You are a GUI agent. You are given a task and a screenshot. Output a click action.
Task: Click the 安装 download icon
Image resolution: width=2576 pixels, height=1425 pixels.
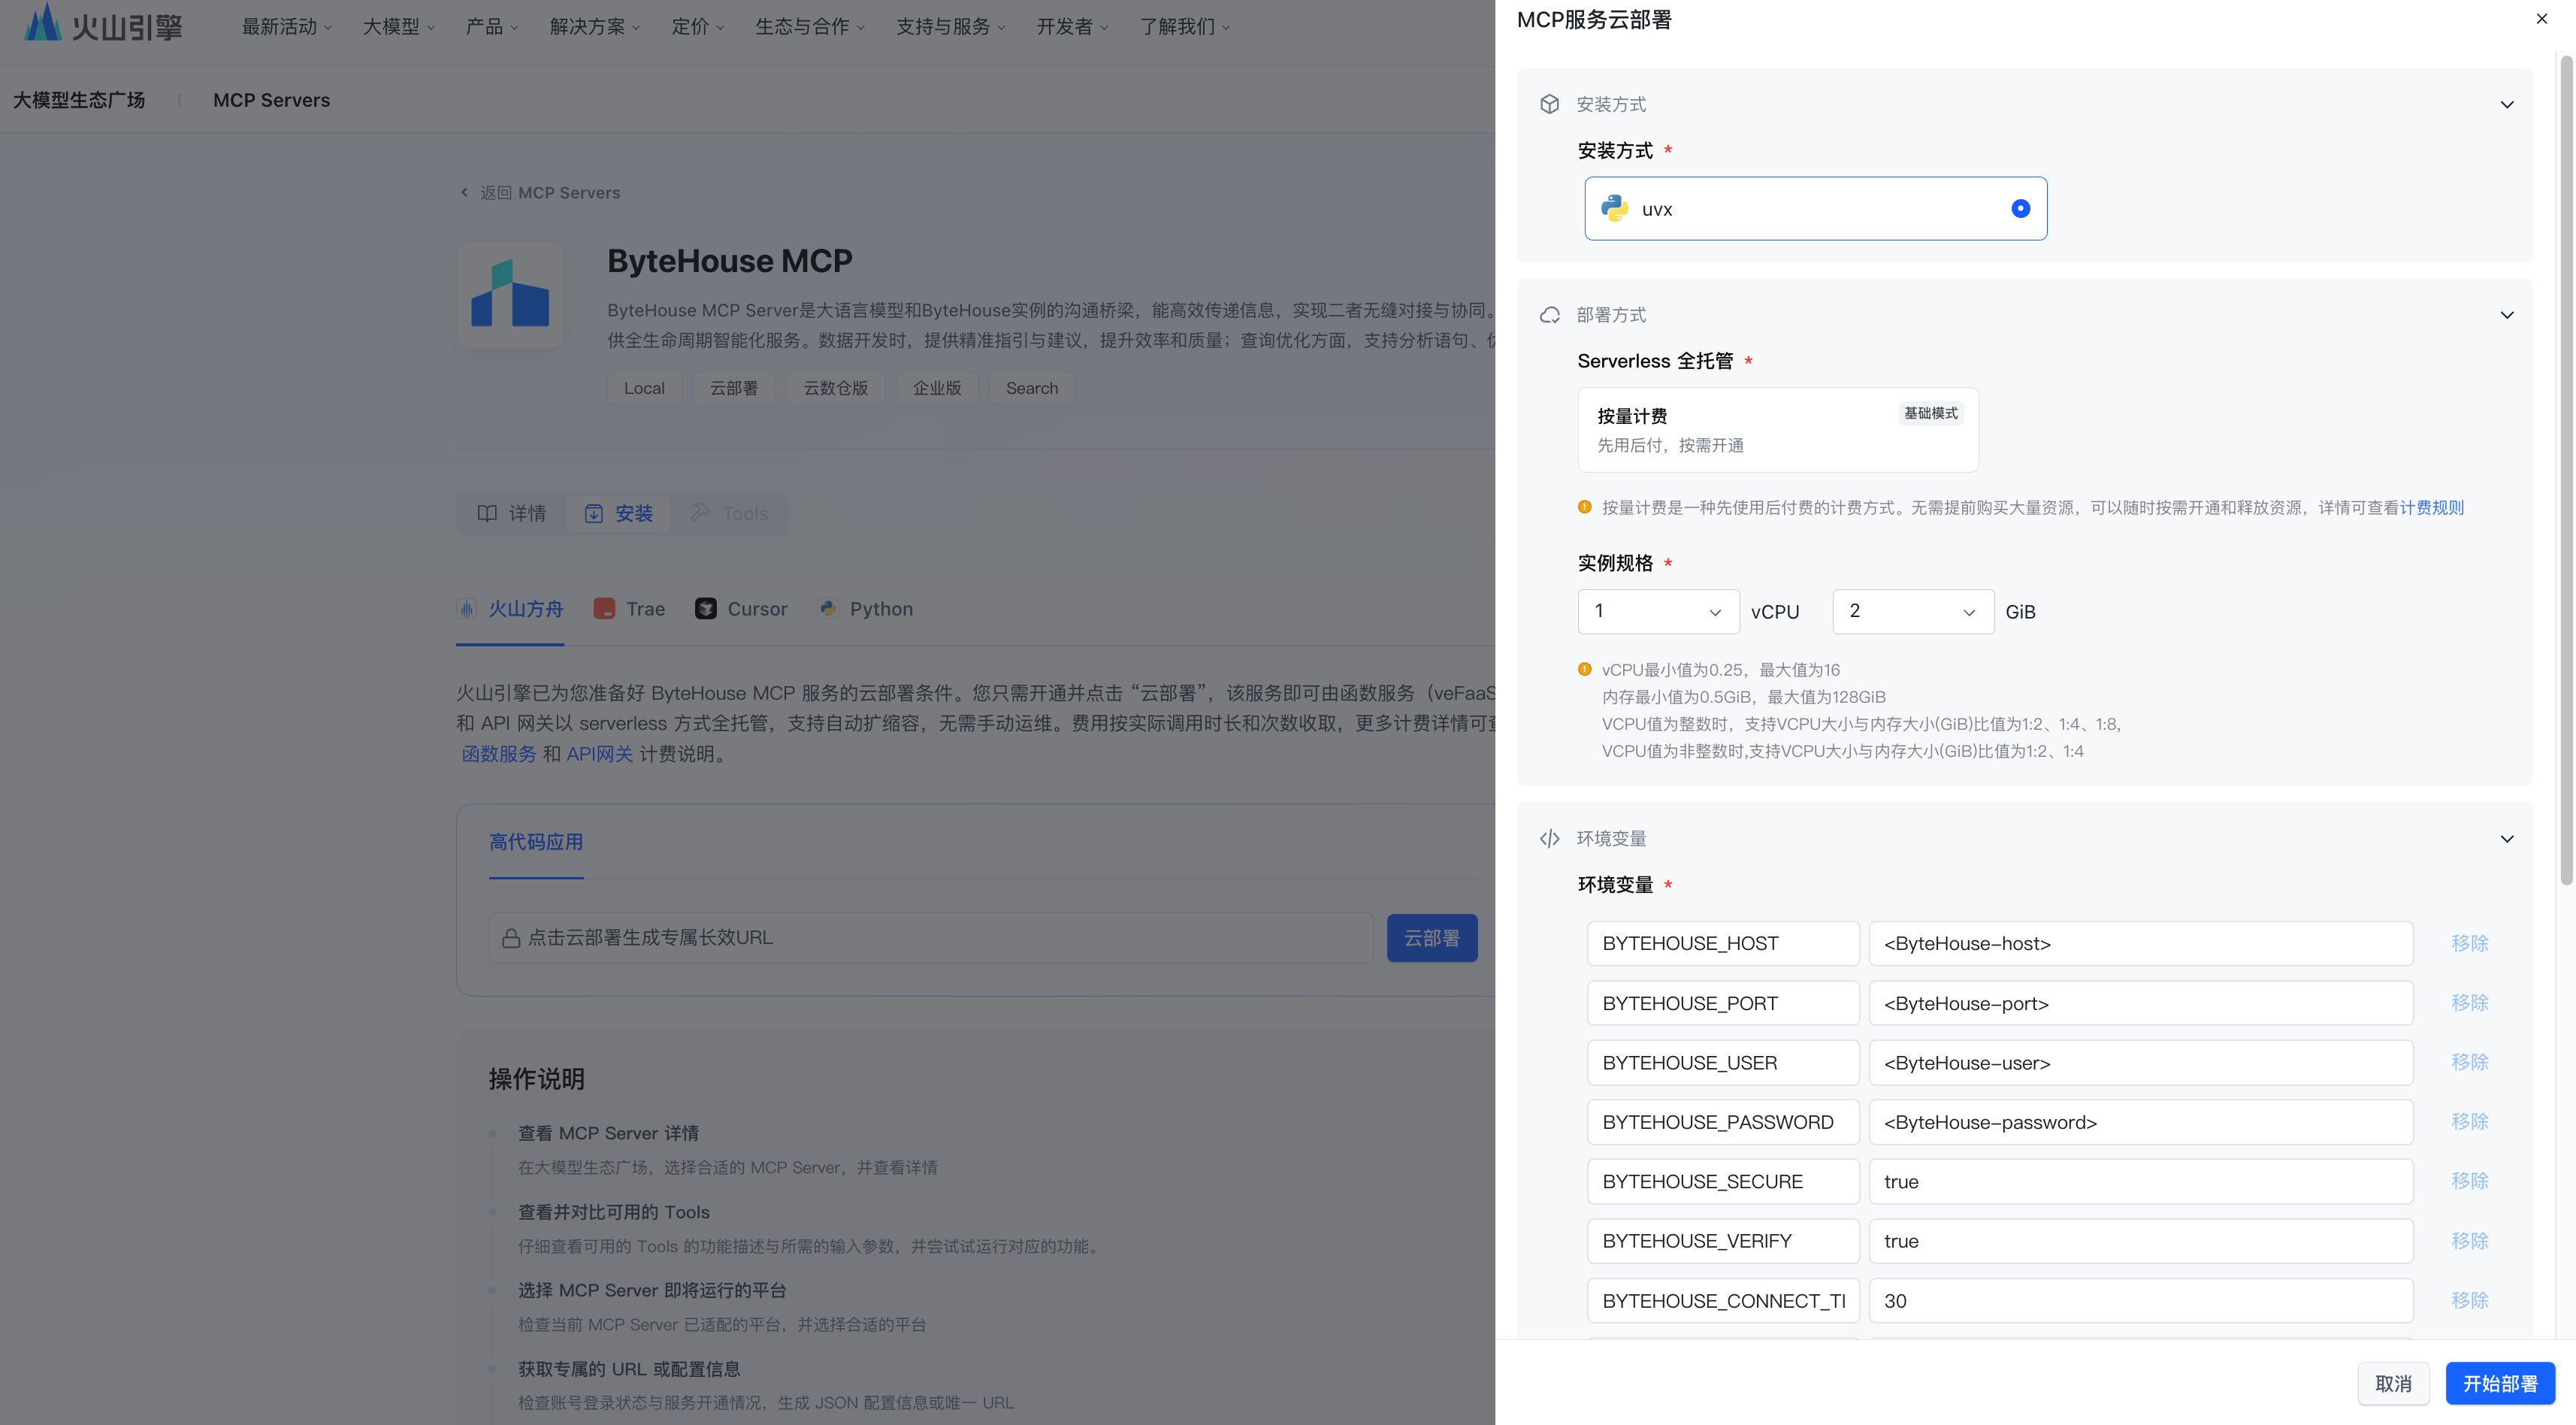[594, 513]
